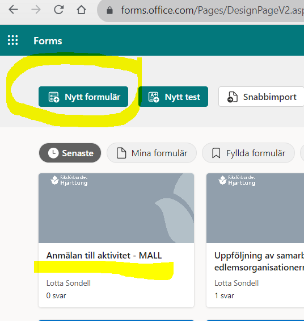Create a new form with Nytt formulär
The image size is (304, 321).
(83, 97)
